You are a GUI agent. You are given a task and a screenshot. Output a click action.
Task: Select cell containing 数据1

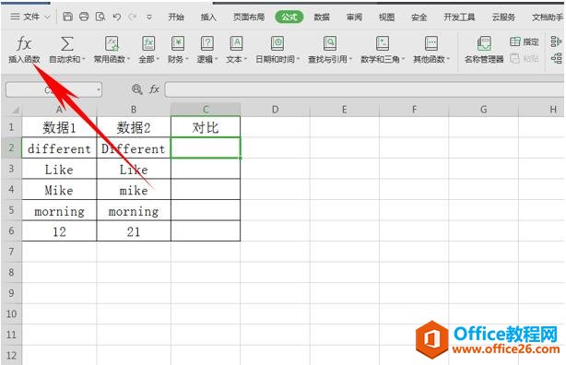tap(59, 127)
